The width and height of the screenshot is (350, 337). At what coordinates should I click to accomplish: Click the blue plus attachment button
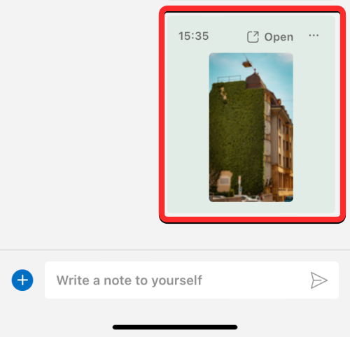[x=22, y=280]
